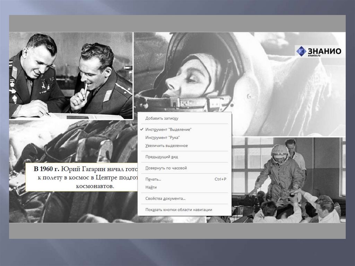Image resolution: width=355 pixels, height=266 pixels.
Task: Choose 'Добавить записку' from the context menu
Action: 184,118
